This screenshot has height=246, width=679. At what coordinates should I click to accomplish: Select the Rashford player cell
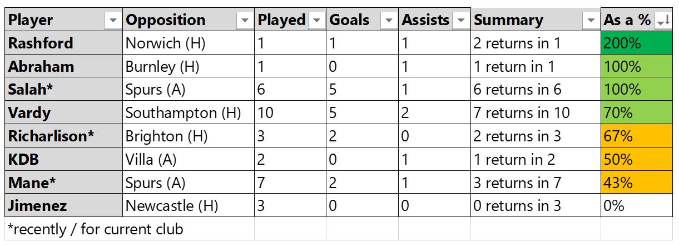(64, 43)
